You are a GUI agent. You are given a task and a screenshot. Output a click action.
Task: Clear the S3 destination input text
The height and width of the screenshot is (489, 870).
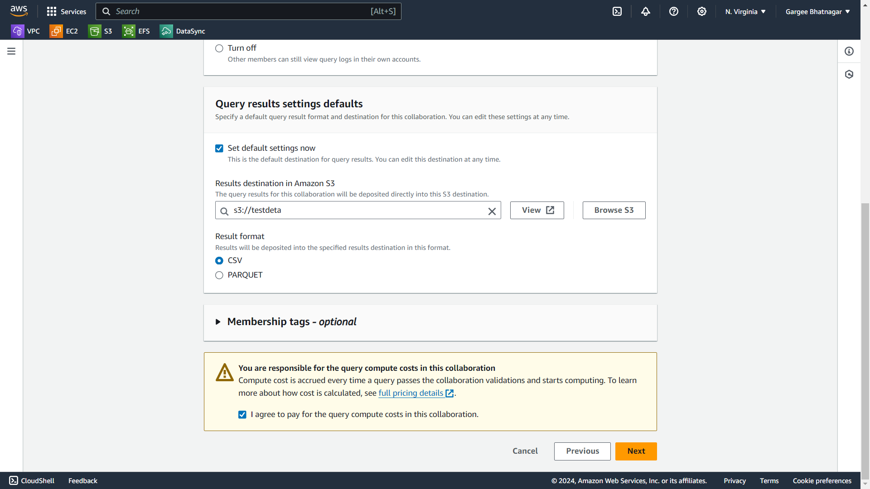[x=492, y=211]
